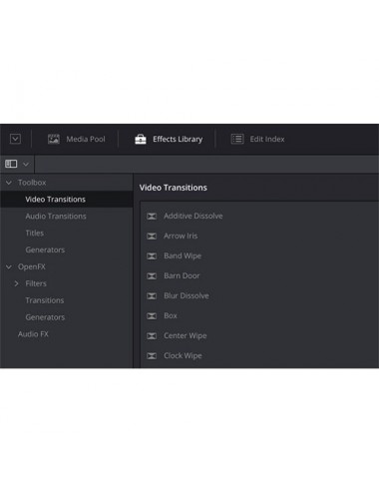Open the panel layout chevron dropdown
This screenshot has height=493, width=379.
[x=26, y=164]
